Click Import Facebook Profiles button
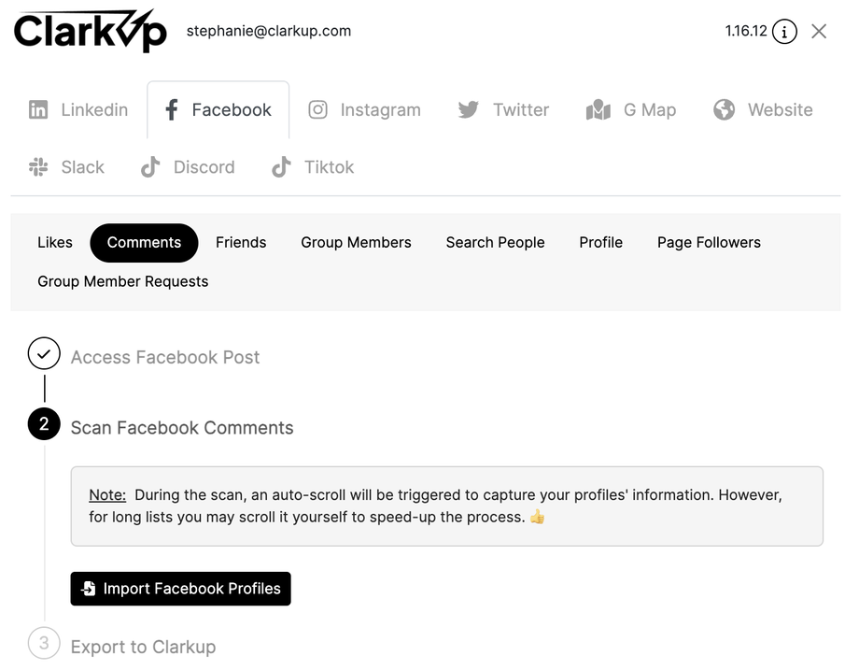 tap(181, 589)
